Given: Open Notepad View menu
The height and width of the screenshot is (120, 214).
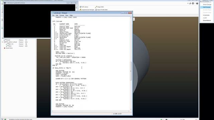Looking at the screenshot, I should pyautogui.click(x=67, y=15).
